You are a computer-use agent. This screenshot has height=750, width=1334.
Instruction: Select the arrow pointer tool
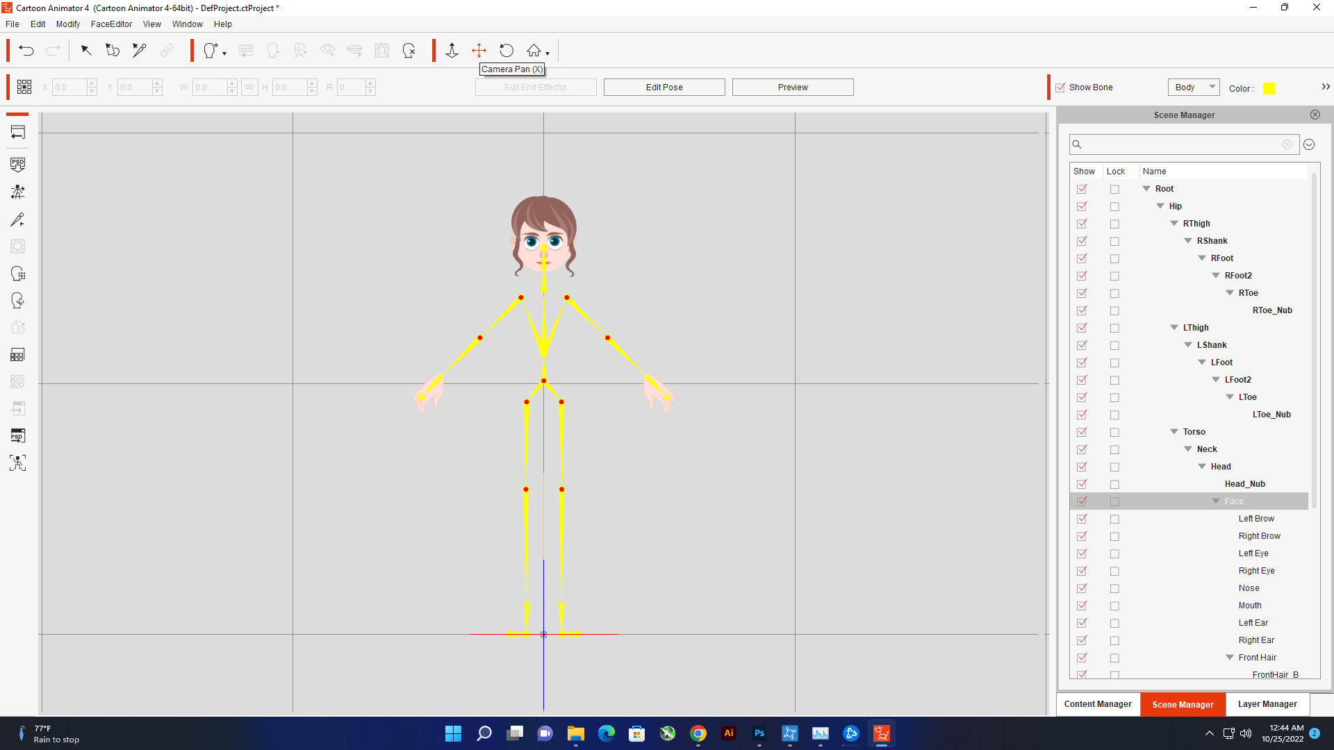(86, 50)
